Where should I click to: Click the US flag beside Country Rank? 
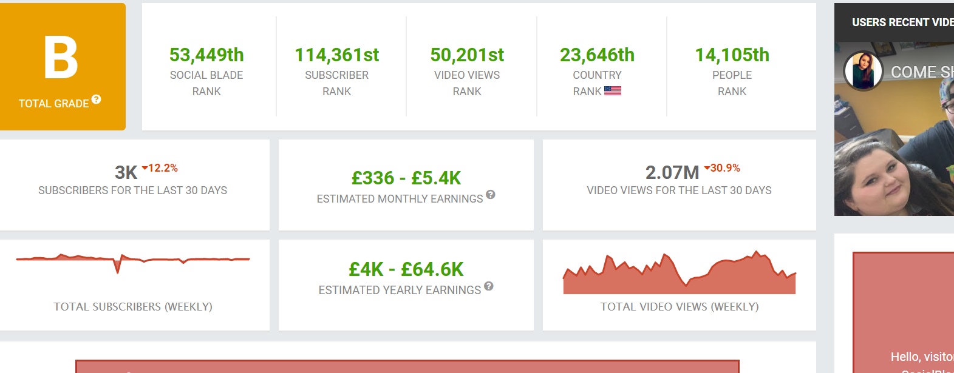tap(613, 91)
